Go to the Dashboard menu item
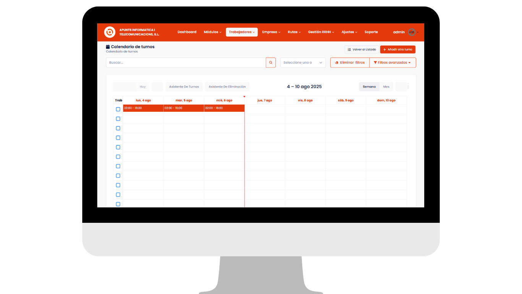Screen dimensions: 522x294 (187, 32)
